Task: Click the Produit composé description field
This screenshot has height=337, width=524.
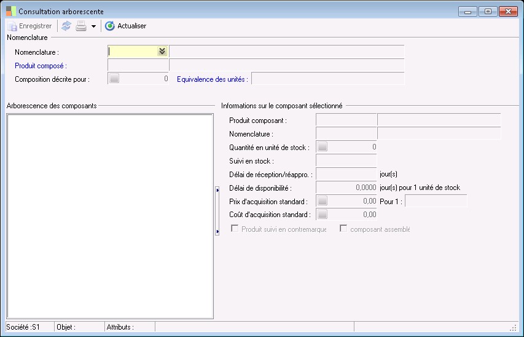Action: point(287,65)
